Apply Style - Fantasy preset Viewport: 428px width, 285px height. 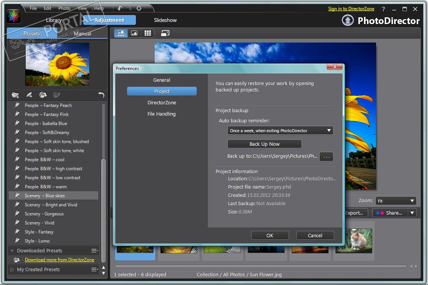click(x=53, y=232)
